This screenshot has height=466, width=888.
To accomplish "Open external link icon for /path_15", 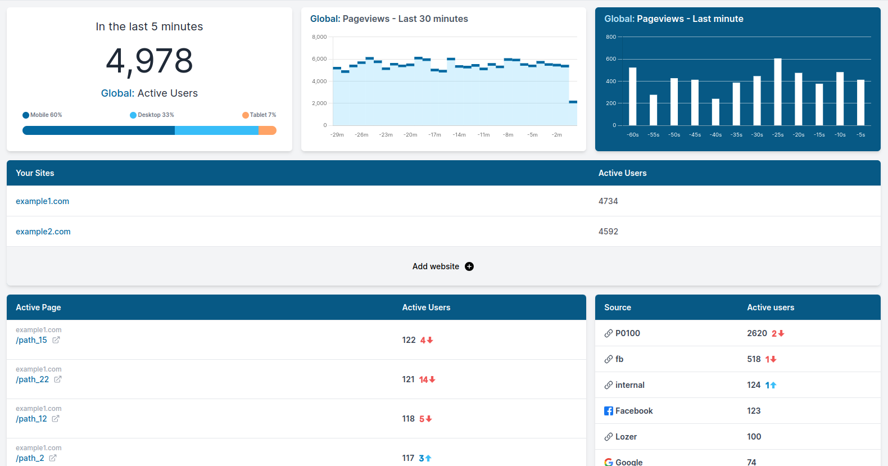I will (56, 340).
